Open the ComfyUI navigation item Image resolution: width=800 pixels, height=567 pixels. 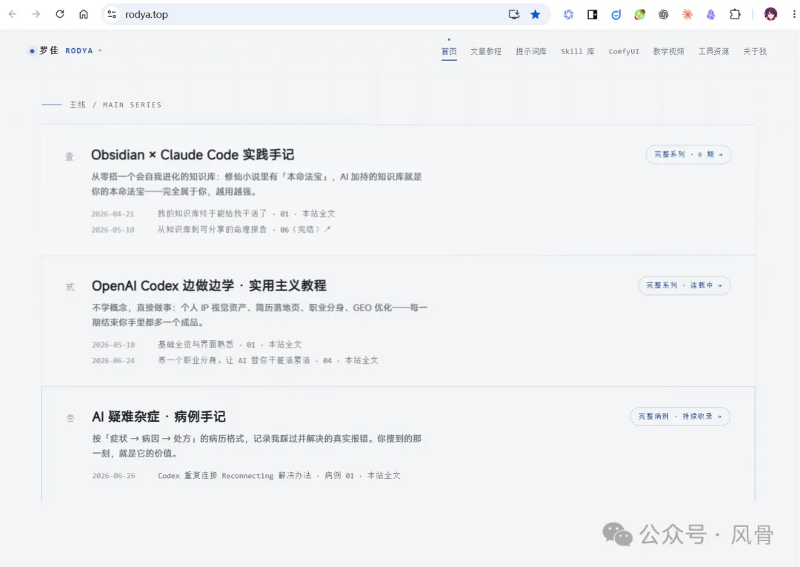(x=624, y=51)
